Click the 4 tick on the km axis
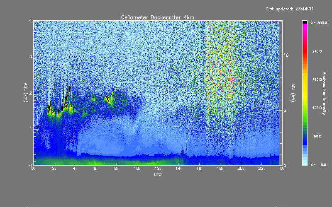Screen dimensions: 332x207 pos(31,21)
